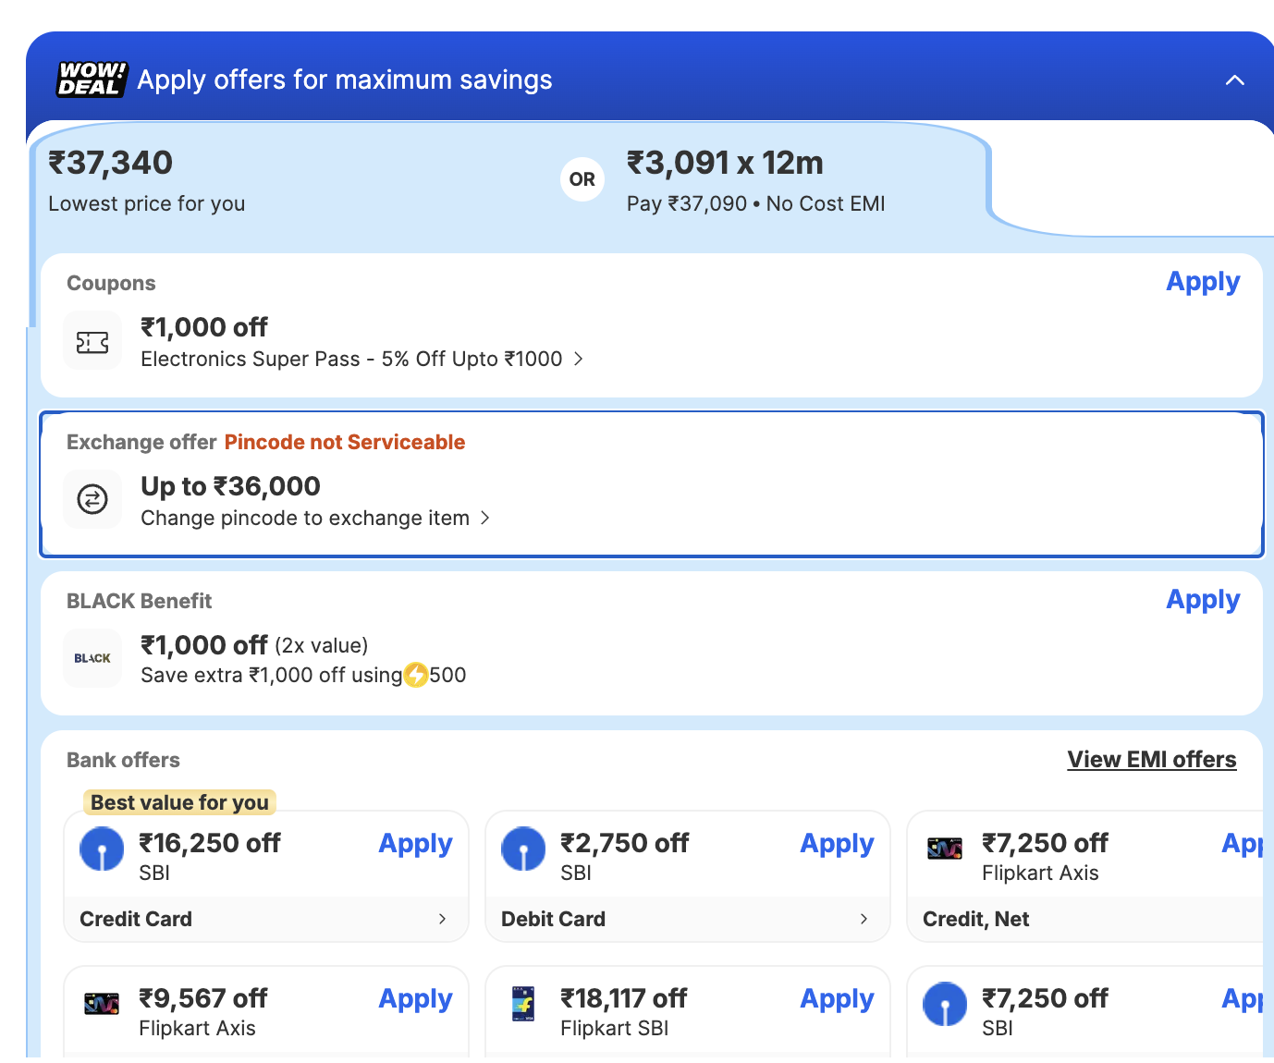Image resolution: width=1274 pixels, height=1063 pixels.
Task: Open the View EMI offers link
Action: [x=1151, y=760]
